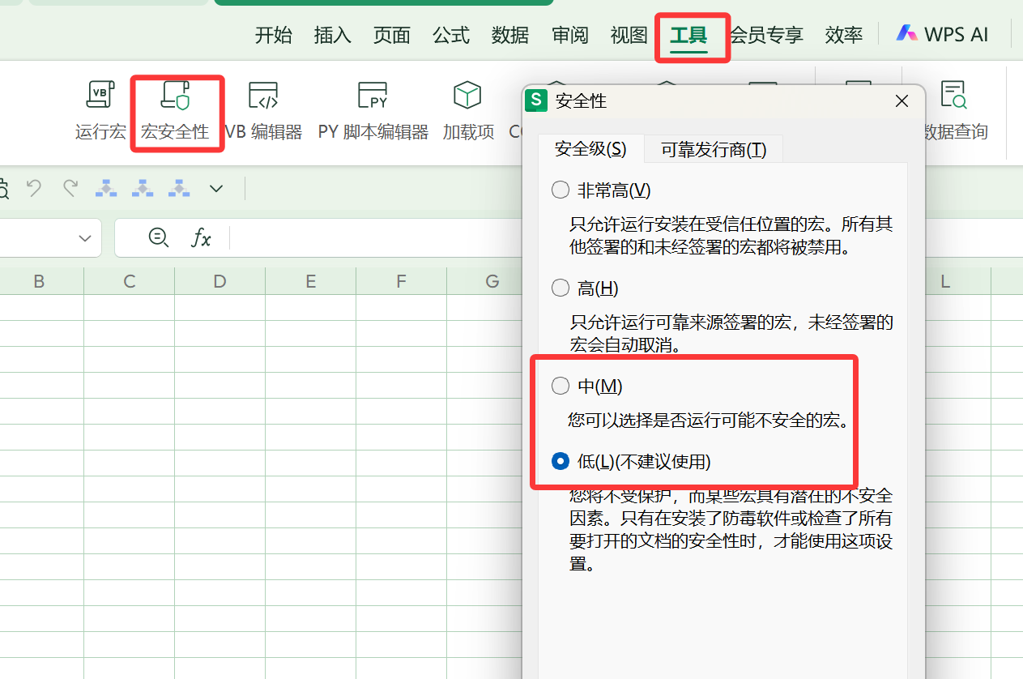This screenshot has width=1023, height=679.
Task: Click the first blue hierarchy icon in quick toolbar
Action: click(x=106, y=189)
